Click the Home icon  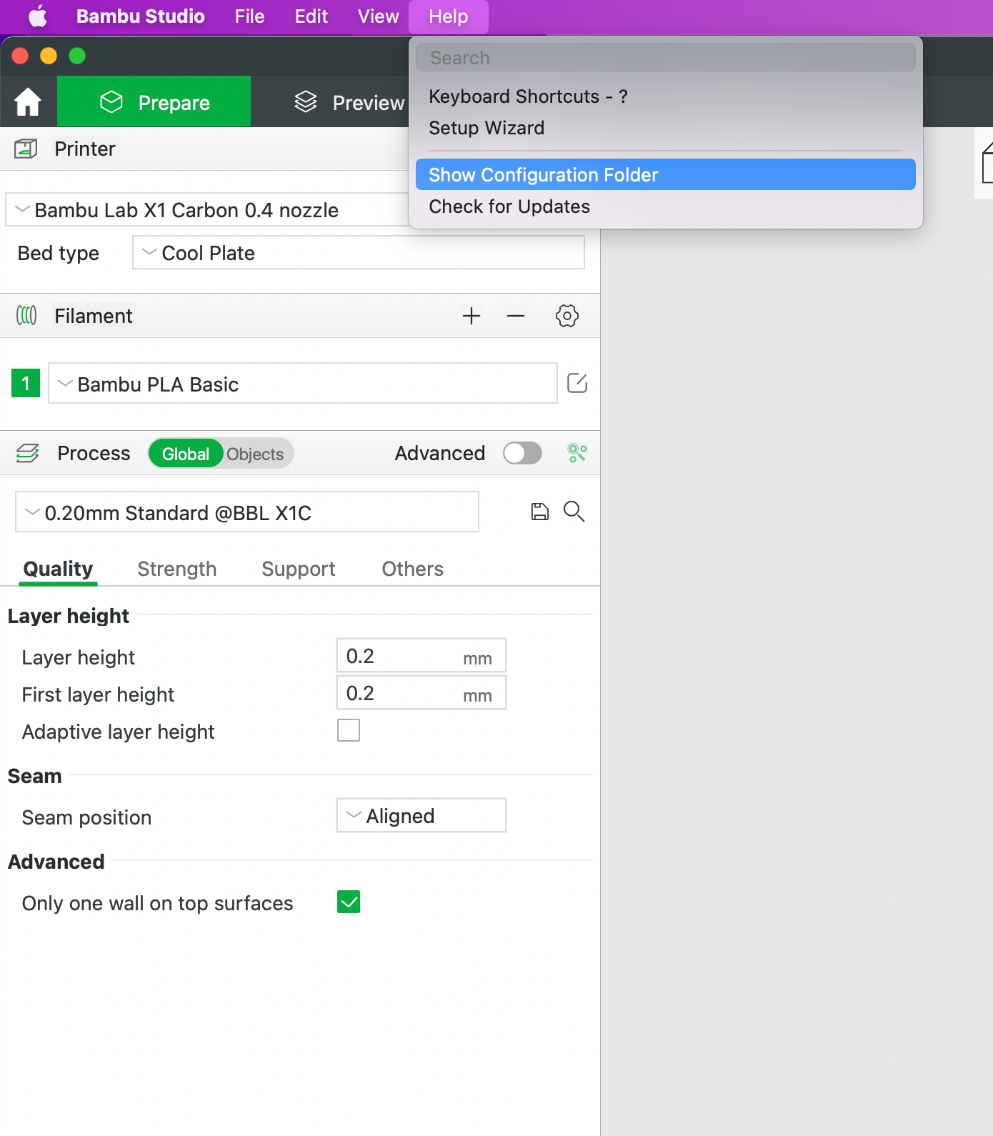click(28, 102)
